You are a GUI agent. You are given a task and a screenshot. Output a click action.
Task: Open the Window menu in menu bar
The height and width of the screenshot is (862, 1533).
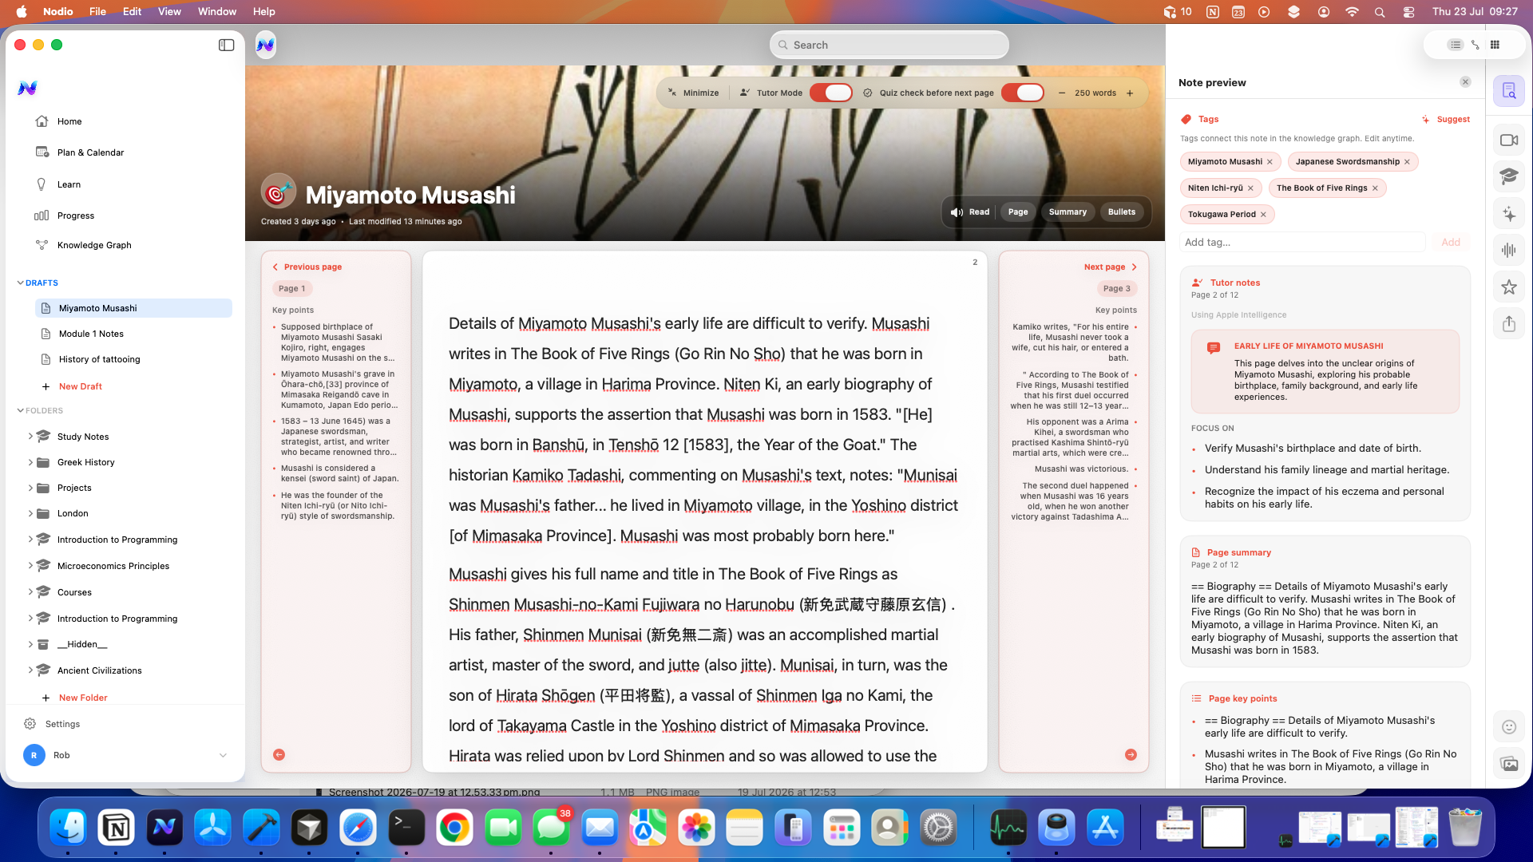coord(216,11)
